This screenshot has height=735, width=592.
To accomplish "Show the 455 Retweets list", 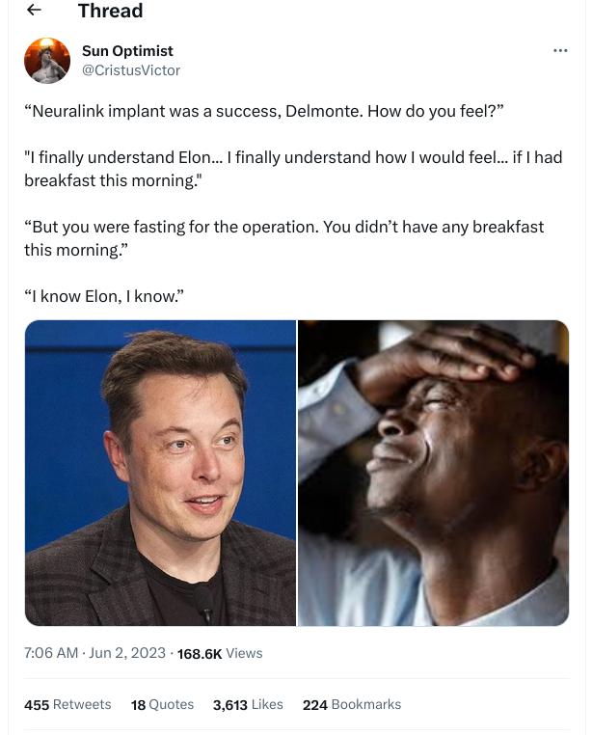I will click(x=67, y=704).
